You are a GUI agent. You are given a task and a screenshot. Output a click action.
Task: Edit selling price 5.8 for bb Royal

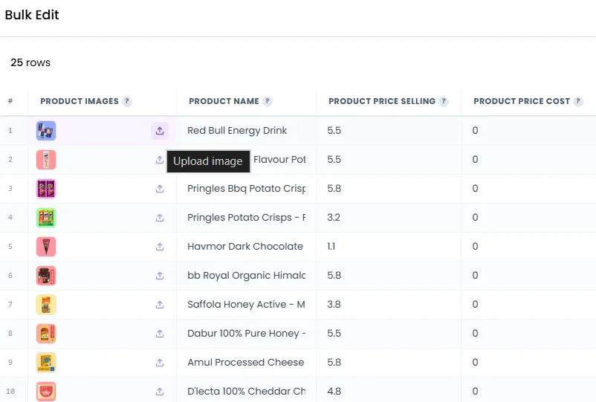point(389,276)
